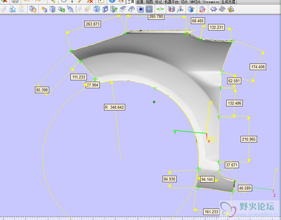Select the 263.873 dimension label
The height and width of the screenshot is (220, 281).
(x=93, y=24)
